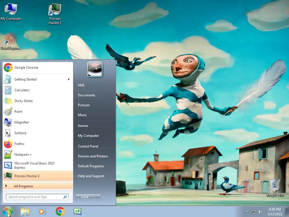Open shutdown options arrow next to Lock
Image resolution: width=289 pixels, height=217 pixels.
[97, 197]
